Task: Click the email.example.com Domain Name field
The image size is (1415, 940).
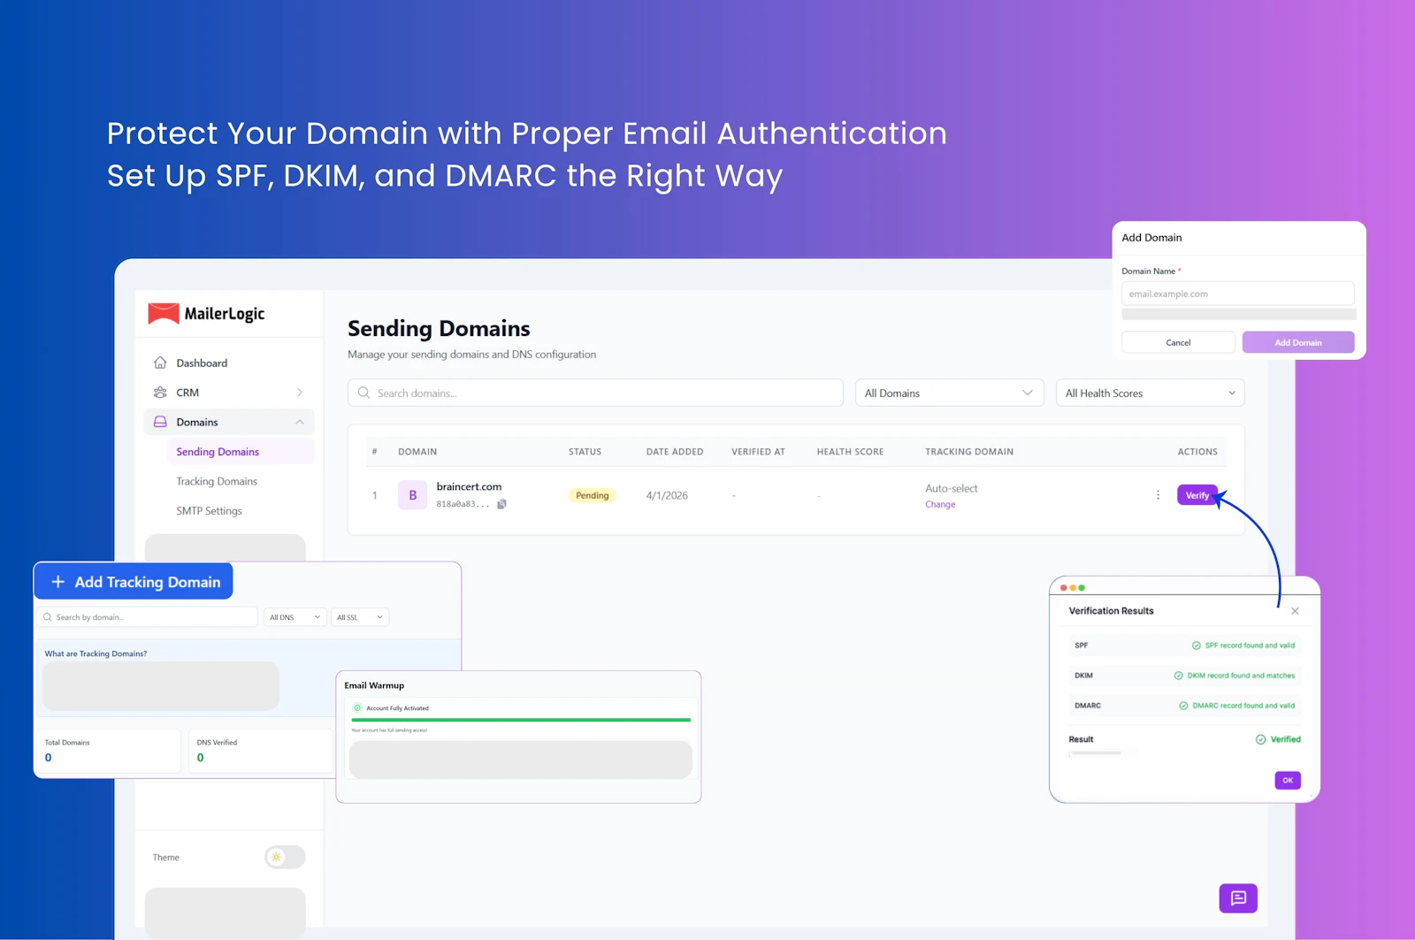Action: 1237,293
